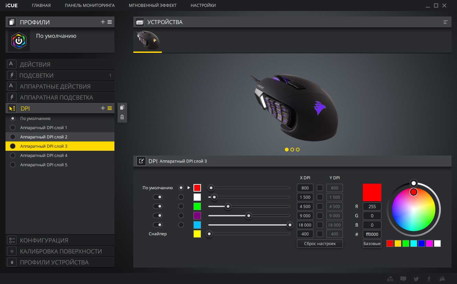Click the edit icon next to DPI title
457x284 pixels.
(141, 161)
